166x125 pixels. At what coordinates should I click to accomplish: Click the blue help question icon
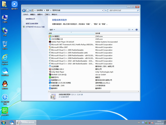pos(137,30)
